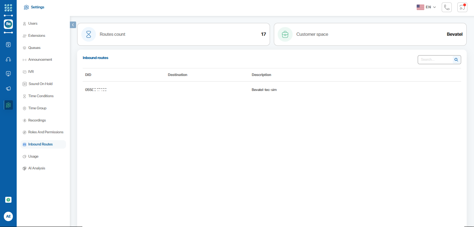Focus the inbound routes search field
Screen dimensions: 474x227
click(x=435, y=60)
